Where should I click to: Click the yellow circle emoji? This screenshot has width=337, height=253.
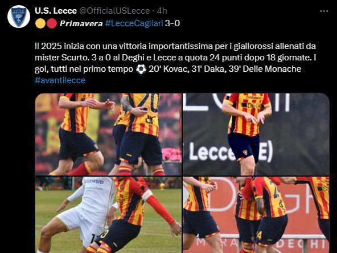[40, 23]
